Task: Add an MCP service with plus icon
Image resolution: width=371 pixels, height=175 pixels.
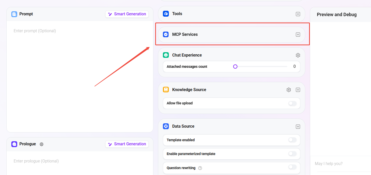Action: pos(298,35)
